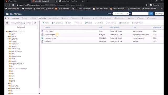Expand the public_ftp folder

click(x=8, y=86)
